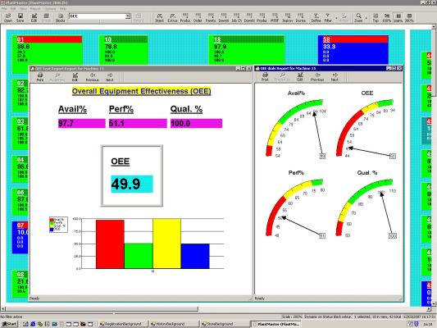437x328 pixels.
Task: Set zoom with the 200% icon
Action: click(x=398, y=17)
